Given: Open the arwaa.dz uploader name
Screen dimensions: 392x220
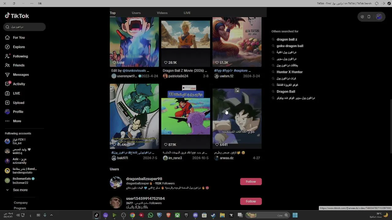Looking at the screenshot, I should 227,158.
